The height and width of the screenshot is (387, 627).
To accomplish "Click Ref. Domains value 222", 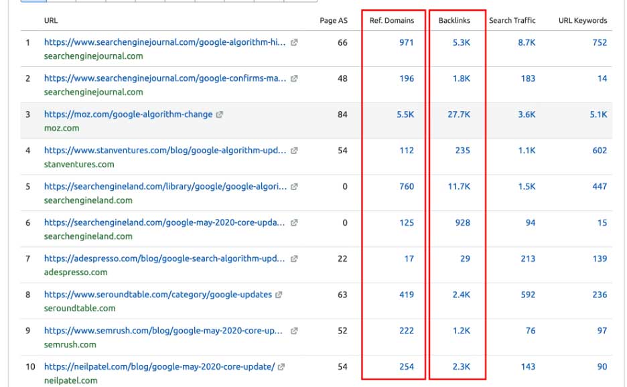I will pos(407,331).
